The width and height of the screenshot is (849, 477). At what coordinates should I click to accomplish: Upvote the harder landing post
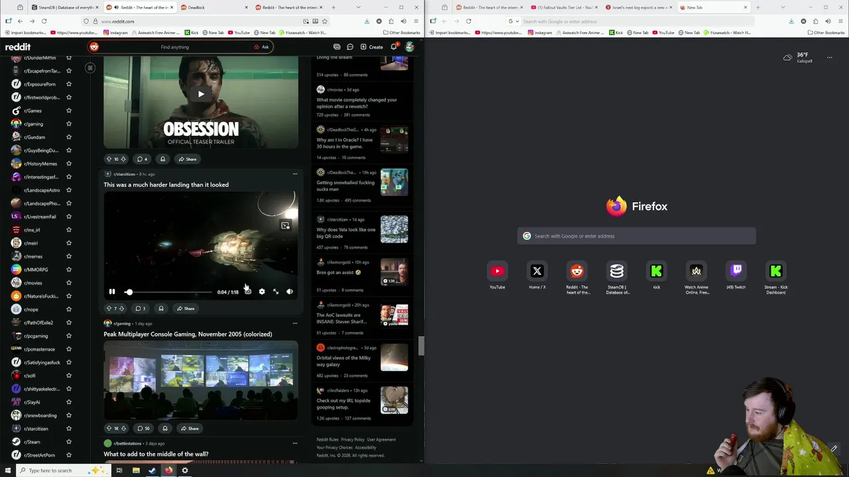[x=109, y=309]
